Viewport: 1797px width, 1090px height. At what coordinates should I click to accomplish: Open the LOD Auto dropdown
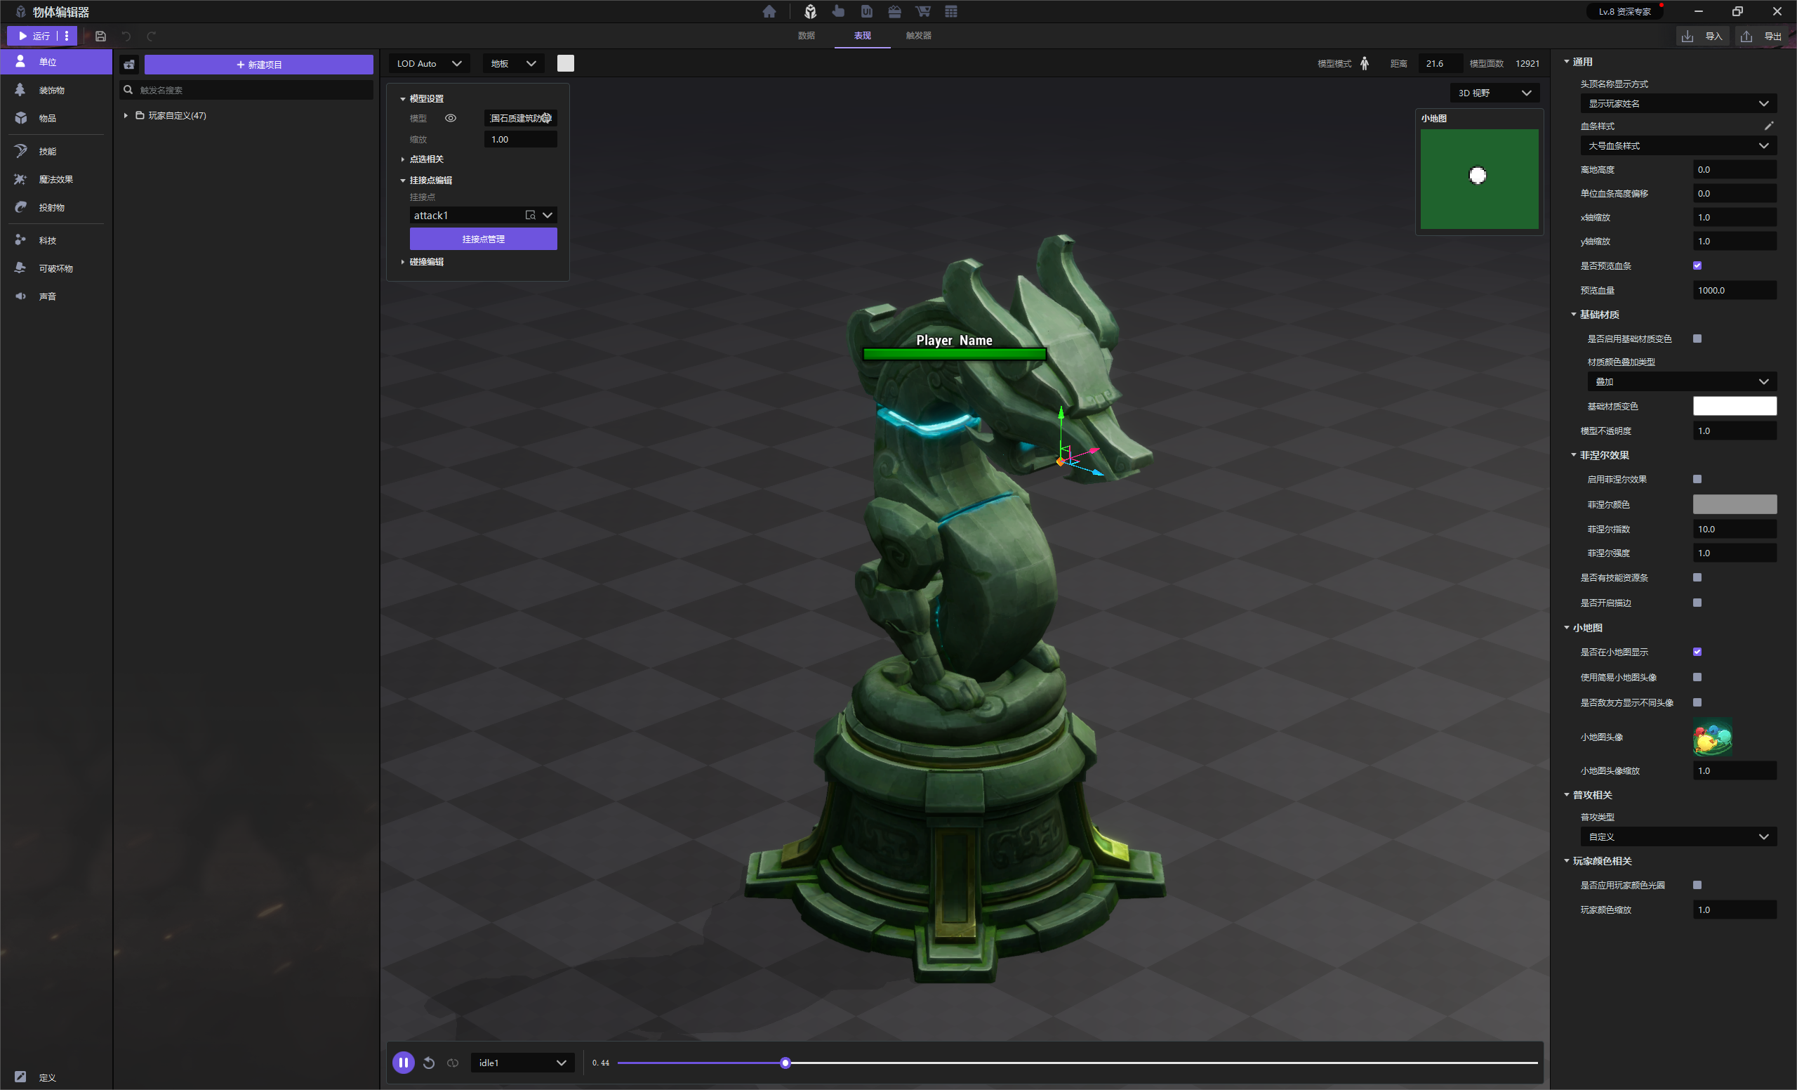(429, 63)
